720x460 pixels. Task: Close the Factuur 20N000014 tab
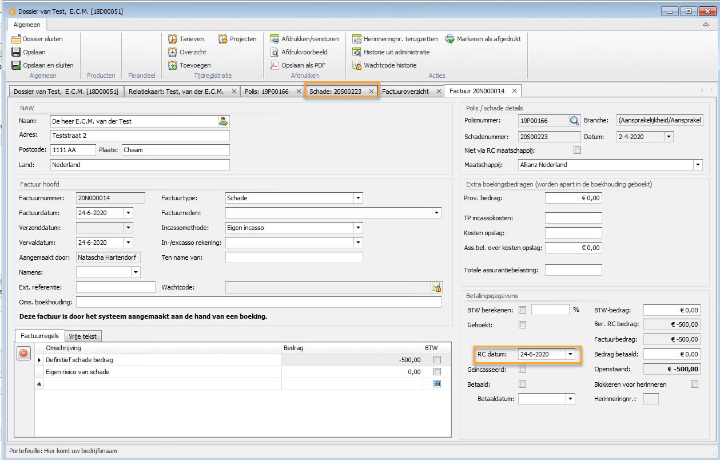tap(514, 91)
